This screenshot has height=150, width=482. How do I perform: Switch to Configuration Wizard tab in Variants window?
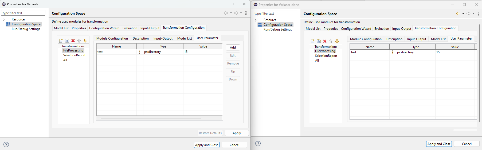[104, 28]
